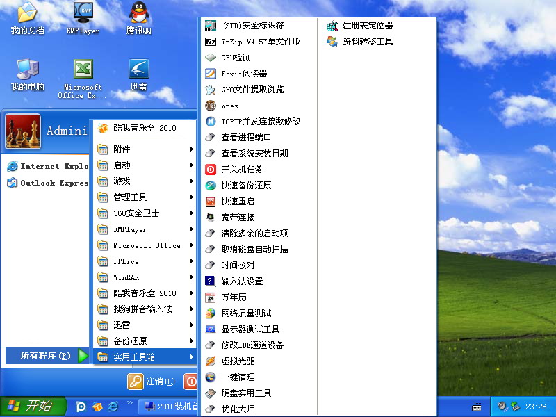Expand the Microsoft Office folder arrow
556x417 pixels.
(192, 245)
